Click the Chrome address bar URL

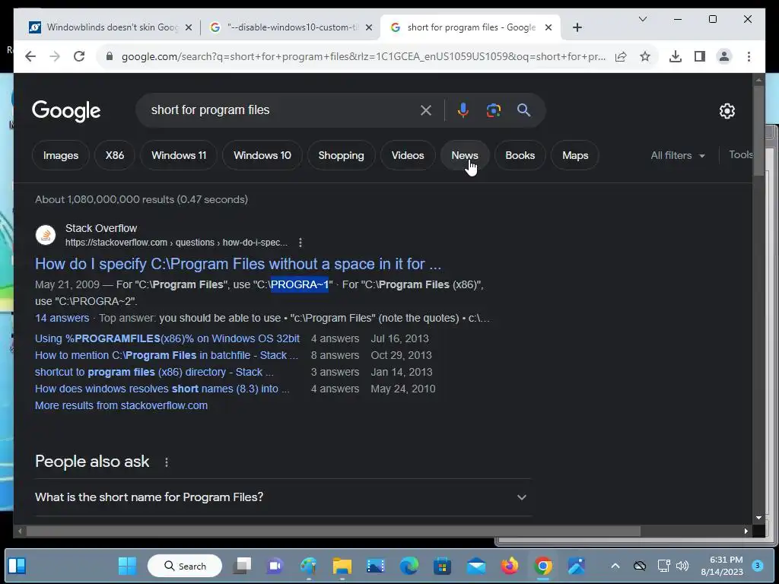[x=363, y=56]
